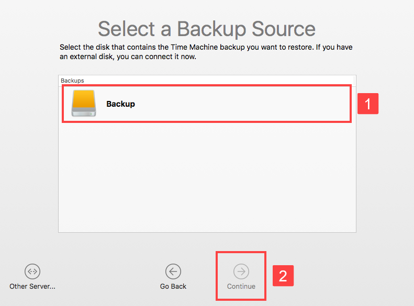Click the Other Server network icon
This screenshot has width=414, height=306.
[x=32, y=271]
